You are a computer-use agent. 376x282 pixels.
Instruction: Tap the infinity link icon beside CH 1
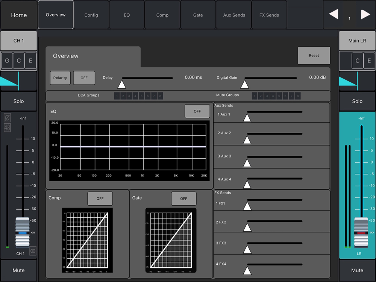(x=33, y=251)
